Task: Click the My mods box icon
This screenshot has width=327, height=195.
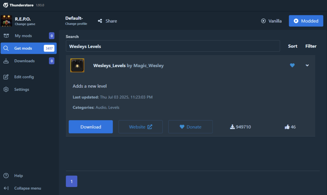Action: point(6,36)
